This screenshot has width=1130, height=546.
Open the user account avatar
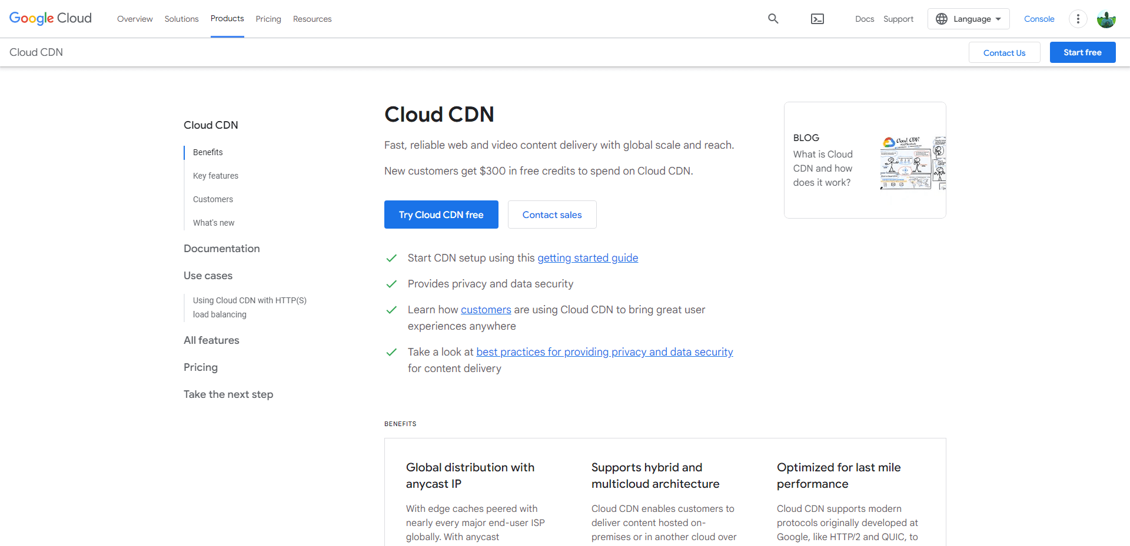[1106, 19]
